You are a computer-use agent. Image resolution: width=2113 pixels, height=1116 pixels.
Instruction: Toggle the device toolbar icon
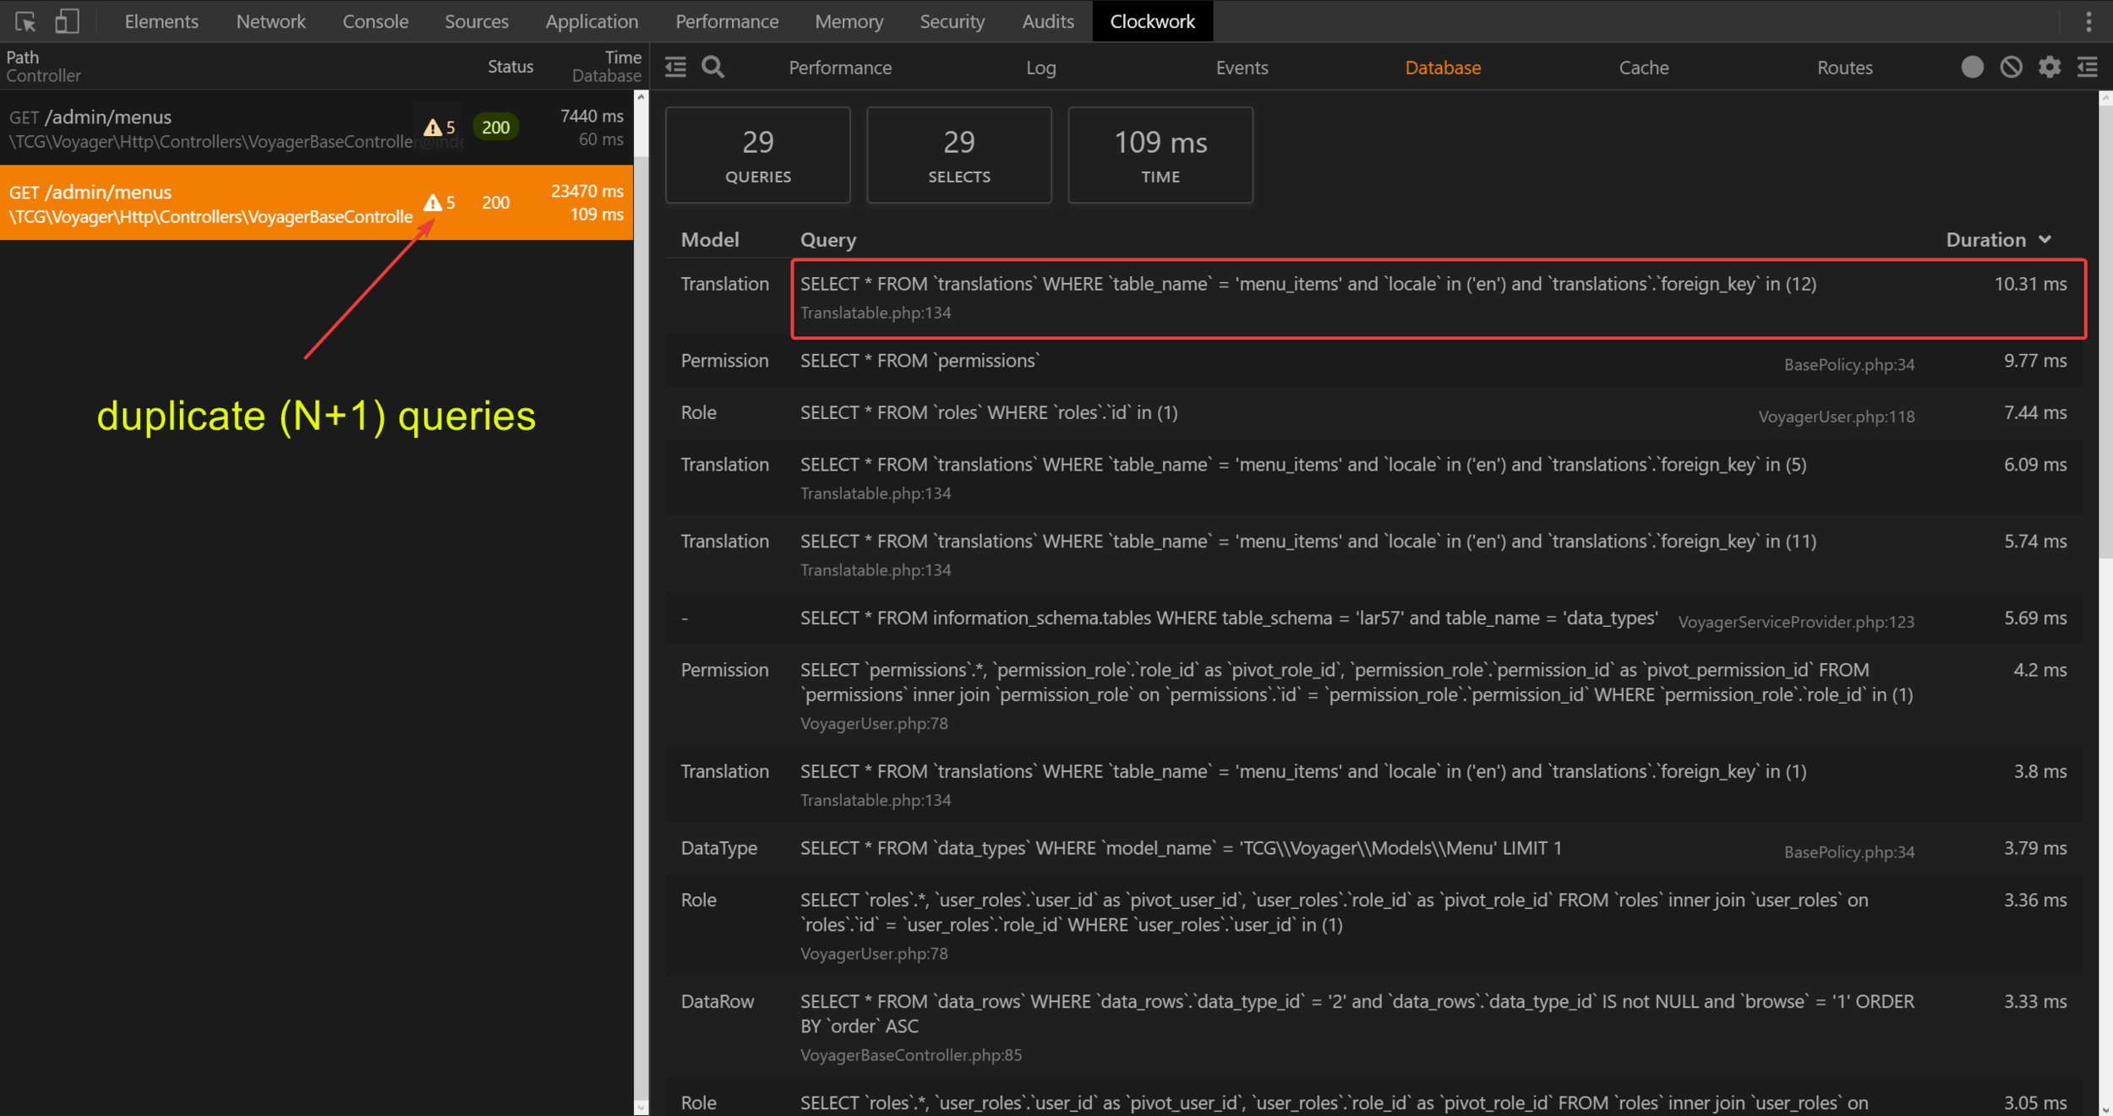[67, 21]
